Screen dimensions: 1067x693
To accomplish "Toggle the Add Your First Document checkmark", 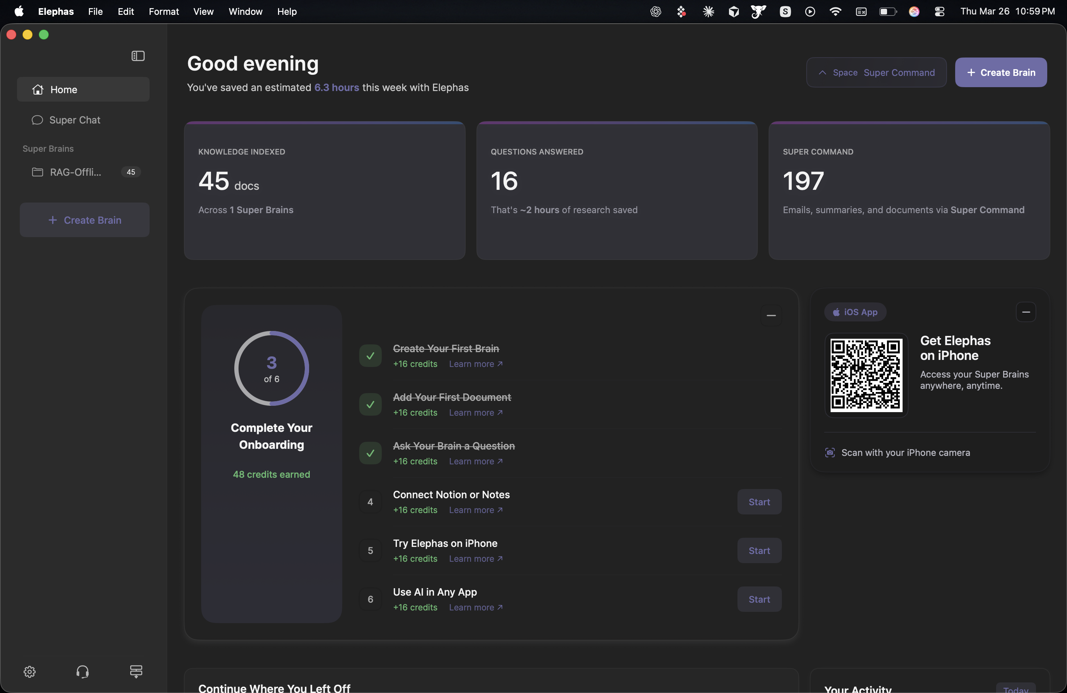I will pyautogui.click(x=370, y=404).
